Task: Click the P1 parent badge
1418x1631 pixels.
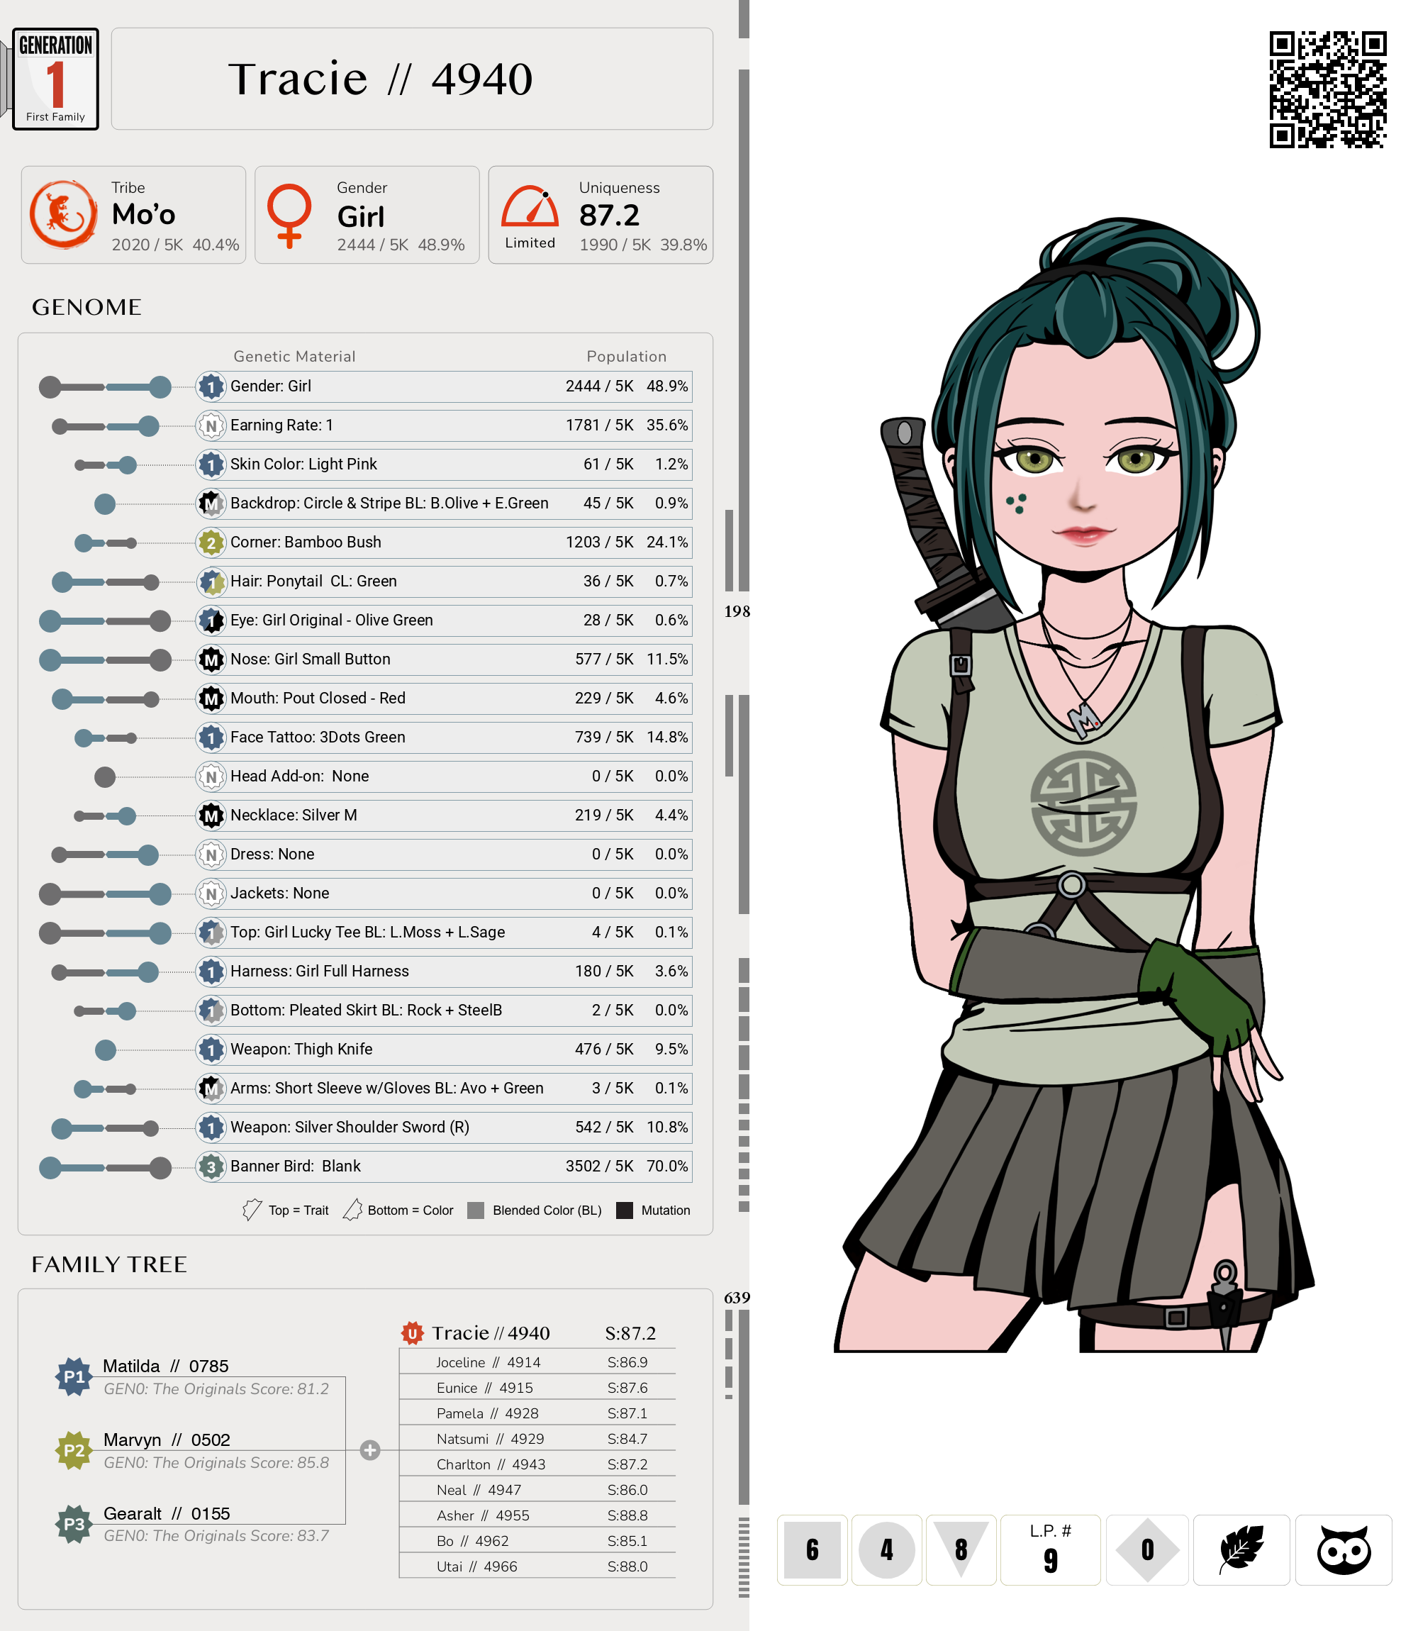Action: coord(74,1376)
